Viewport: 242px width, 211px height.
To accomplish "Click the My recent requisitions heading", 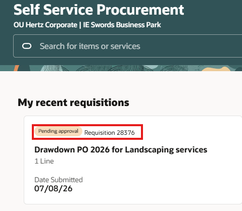I will point(73,102).
